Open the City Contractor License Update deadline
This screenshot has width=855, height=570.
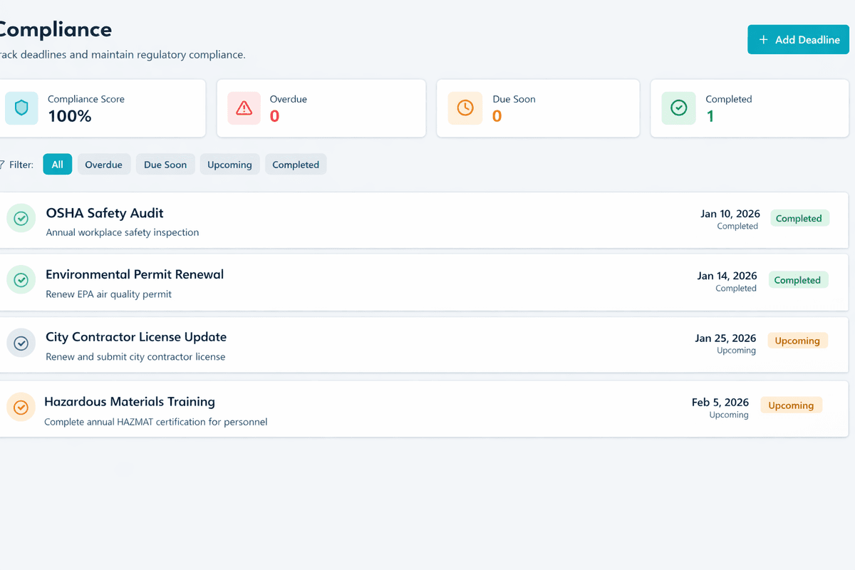135,336
